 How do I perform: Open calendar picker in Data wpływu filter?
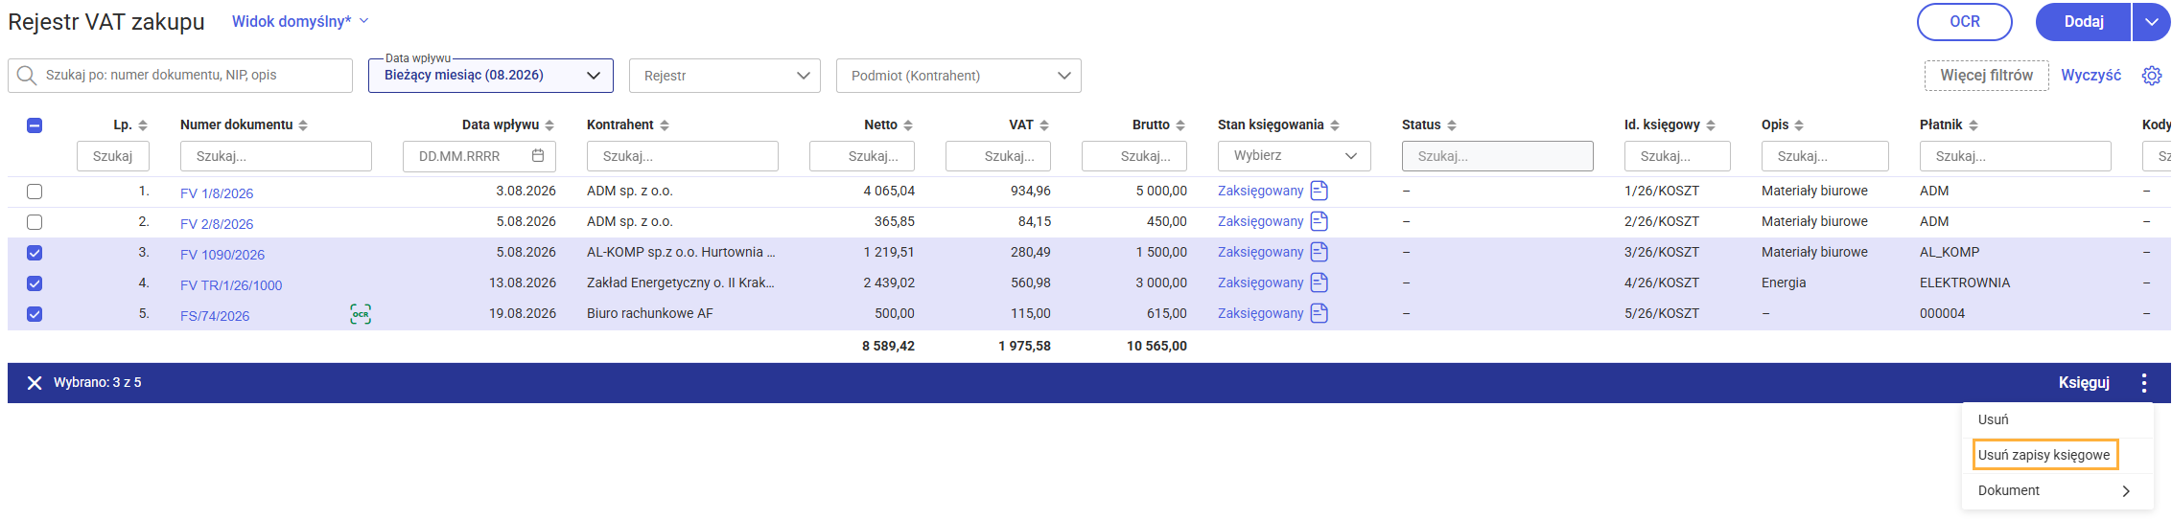pyautogui.click(x=538, y=155)
